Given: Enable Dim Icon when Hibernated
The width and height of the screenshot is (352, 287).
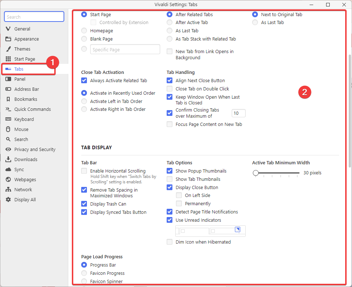Looking at the screenshot, I should click(170, 242).
